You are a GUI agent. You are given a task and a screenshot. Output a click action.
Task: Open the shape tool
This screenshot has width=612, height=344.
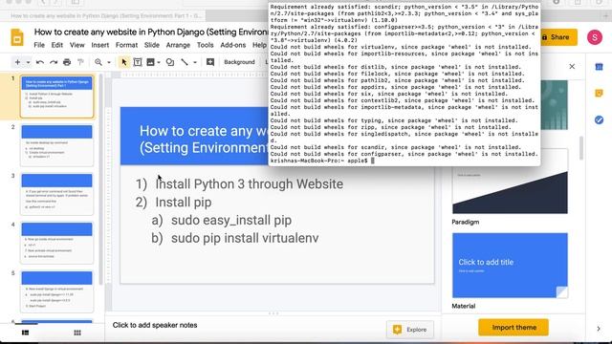click(x=170, y=62)
